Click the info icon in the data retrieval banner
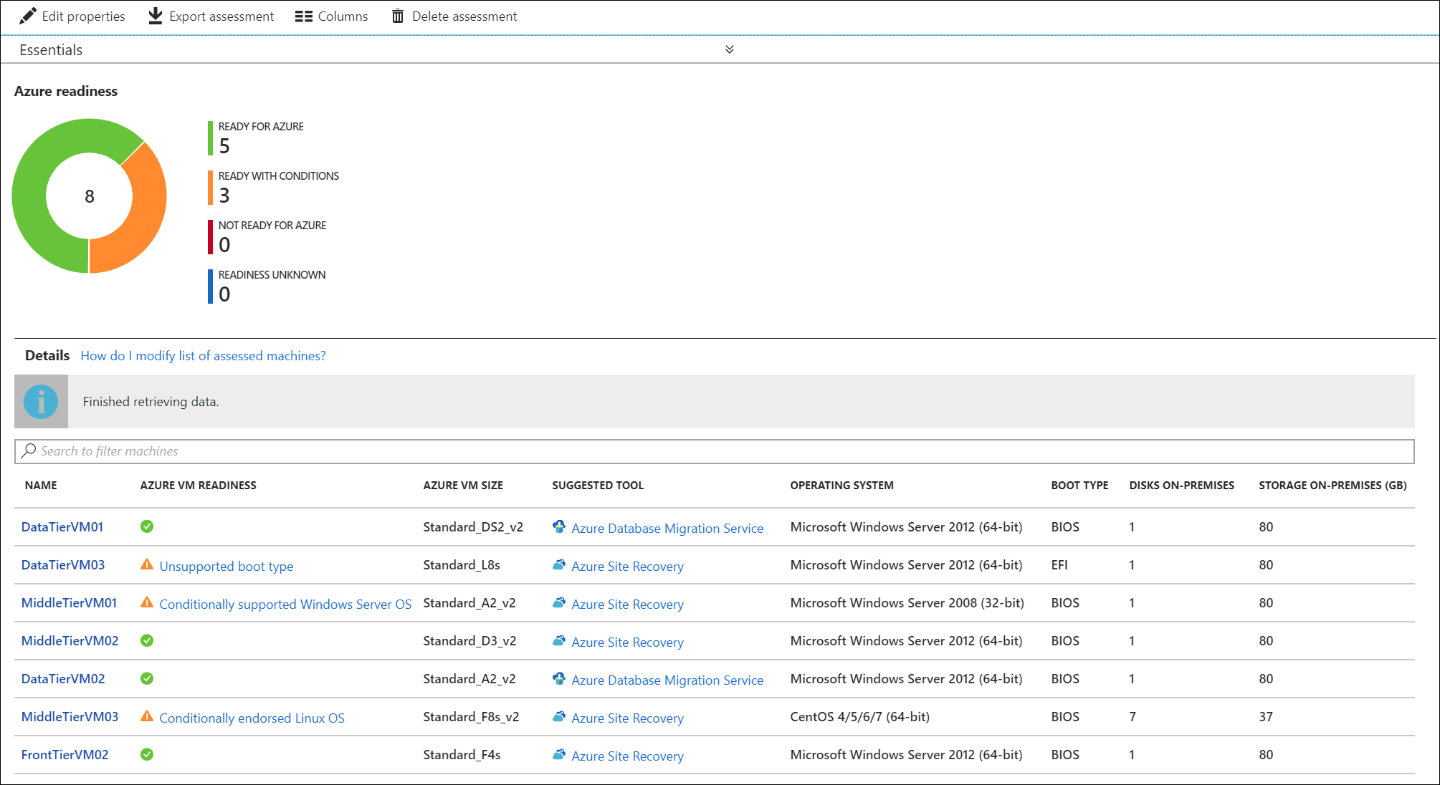Viewport: 1440px width, 785px height. 41,401
